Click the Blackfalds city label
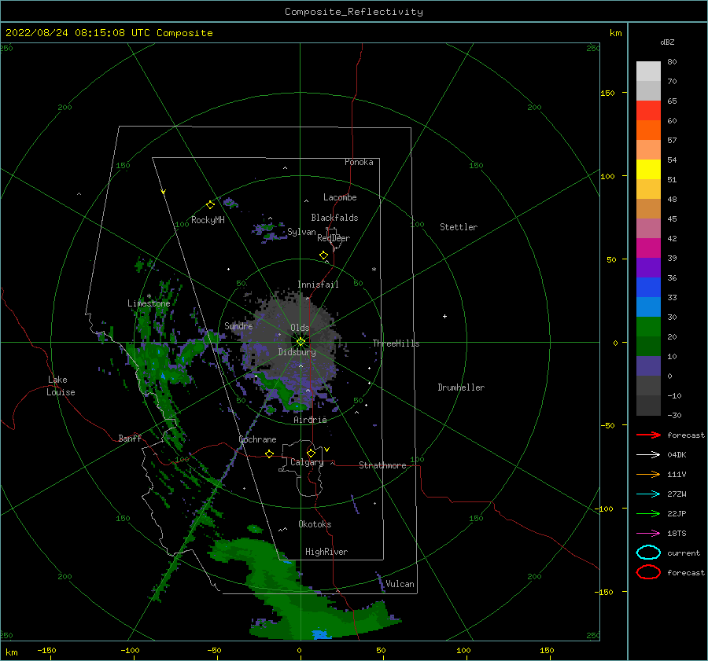Screen dimensions: 708x661 (334, 218)
